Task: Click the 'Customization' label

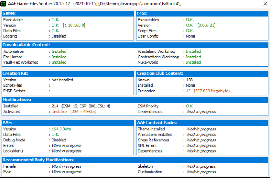Action: (150, 172)
